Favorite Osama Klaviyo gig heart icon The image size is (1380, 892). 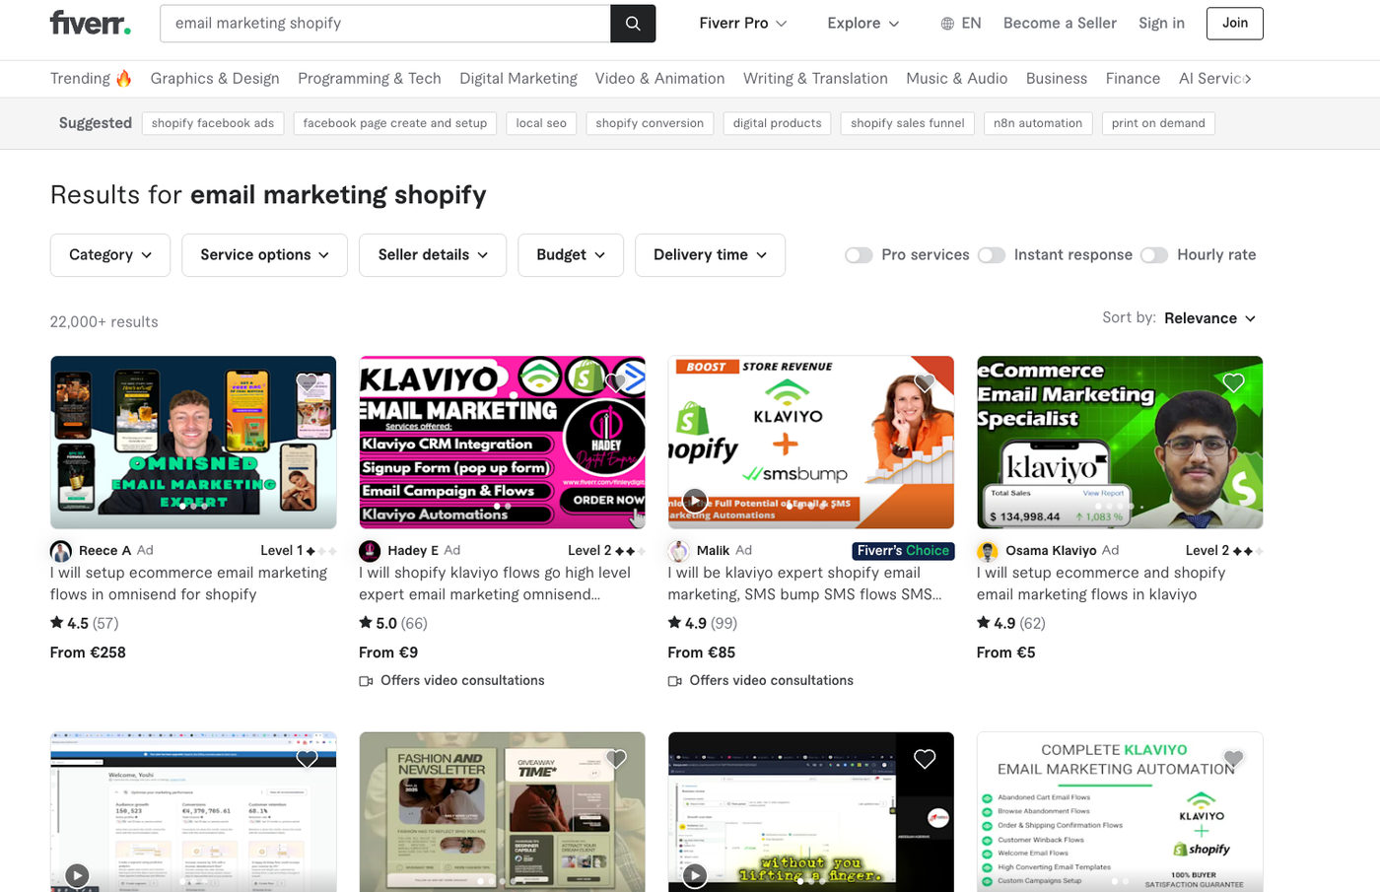tap(1233, 382)
